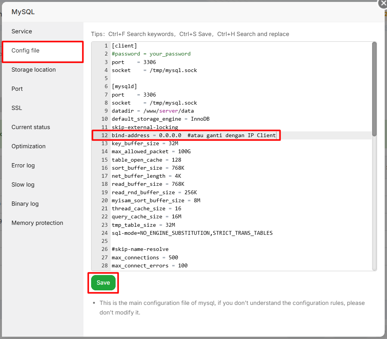
Task: Close the MySQL settings dialog
Action: click(382, 4)
